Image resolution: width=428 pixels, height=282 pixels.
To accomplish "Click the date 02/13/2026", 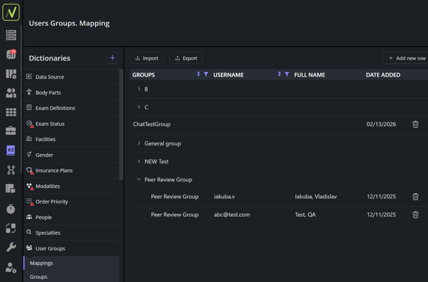I will (x=381, y=124).
